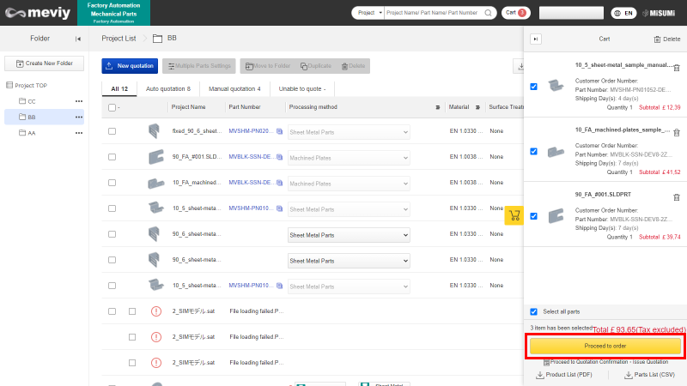Viewport: 687px width, 386px height.
Task: Open the Cart in header
Action: pos(515,13)
